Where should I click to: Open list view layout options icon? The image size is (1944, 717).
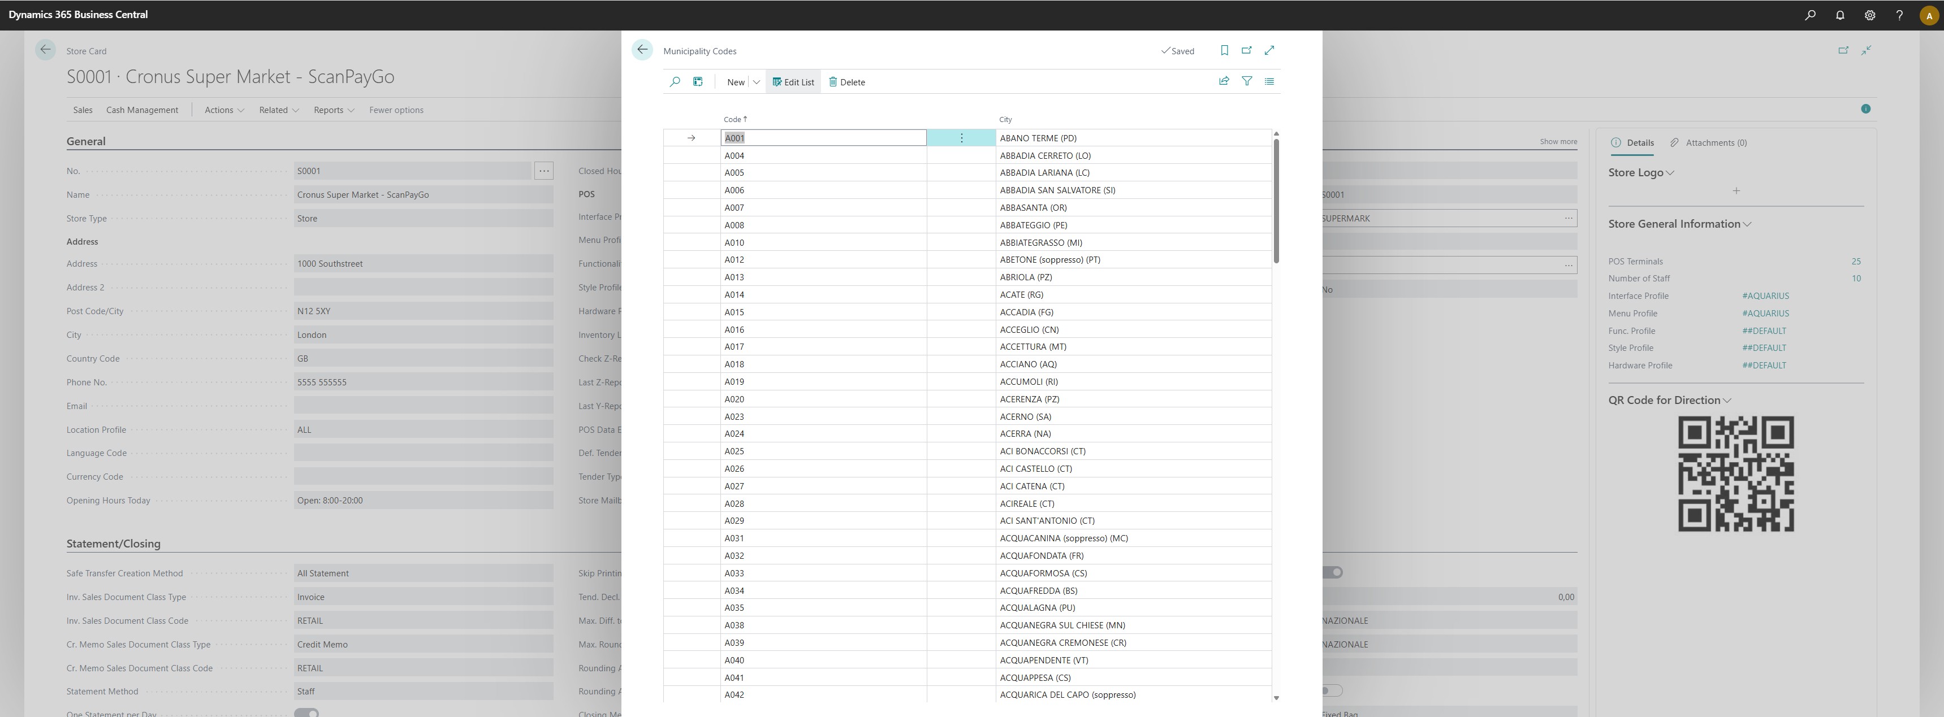(1269, 81)
